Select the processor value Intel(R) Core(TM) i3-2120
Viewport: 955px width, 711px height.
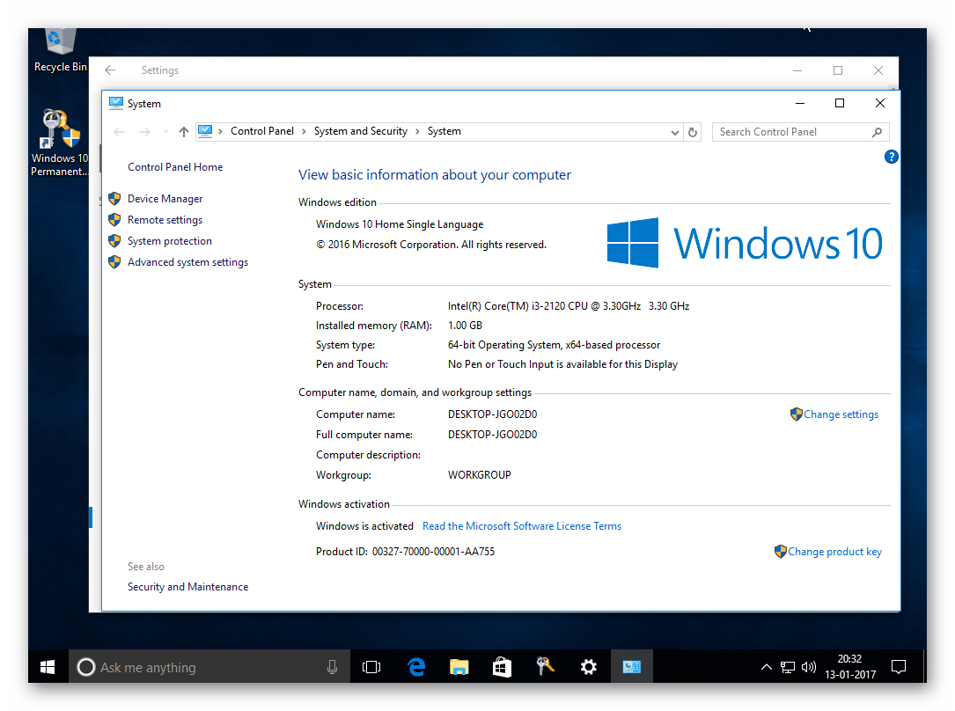569,306
